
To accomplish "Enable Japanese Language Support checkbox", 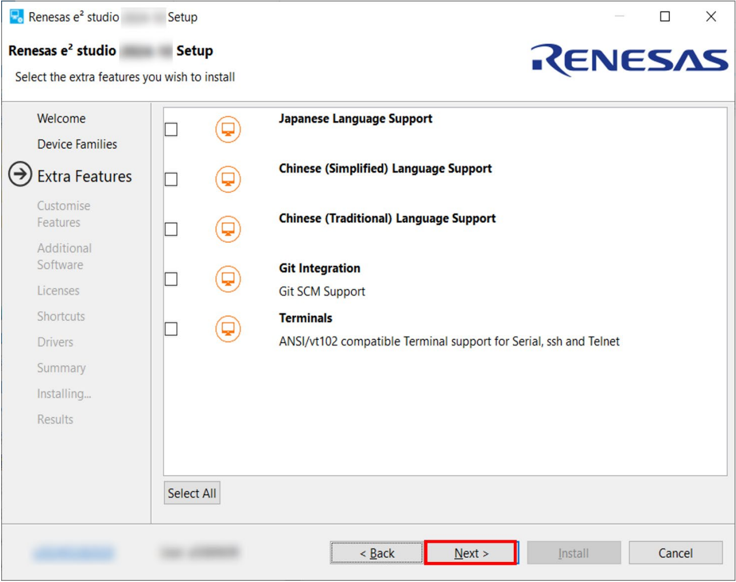I will pos(171,130).
